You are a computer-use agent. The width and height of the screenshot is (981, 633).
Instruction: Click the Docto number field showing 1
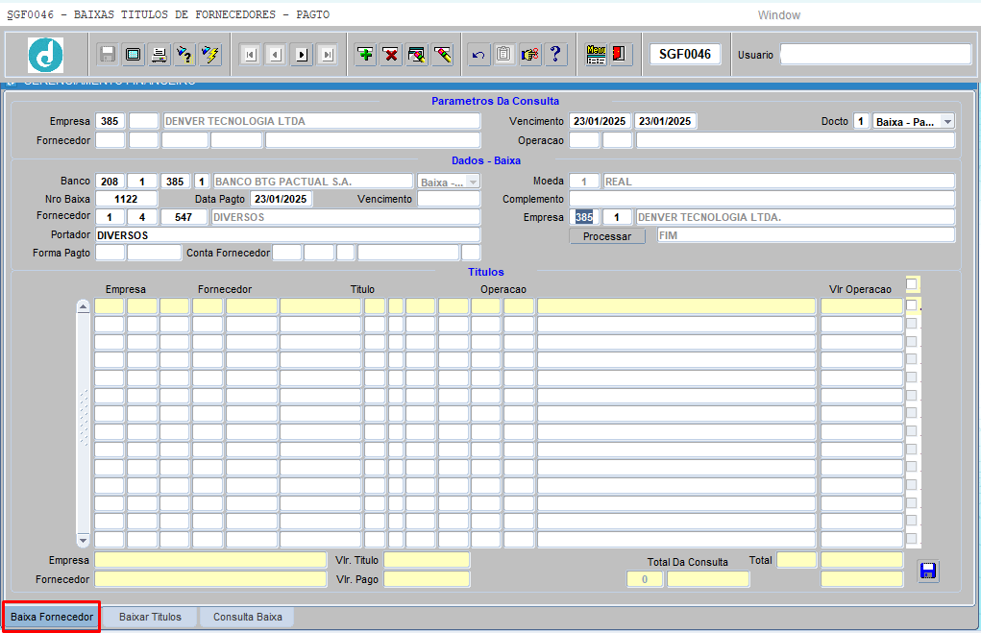click(861, 121)
